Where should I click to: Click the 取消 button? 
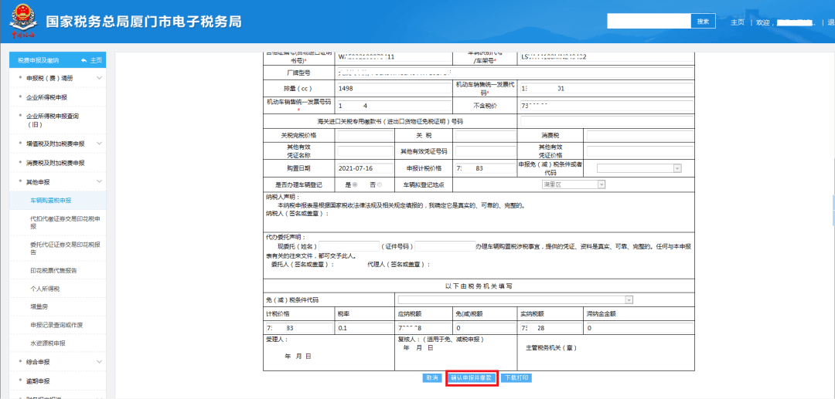pyautogui.click(x=432, y=377)
